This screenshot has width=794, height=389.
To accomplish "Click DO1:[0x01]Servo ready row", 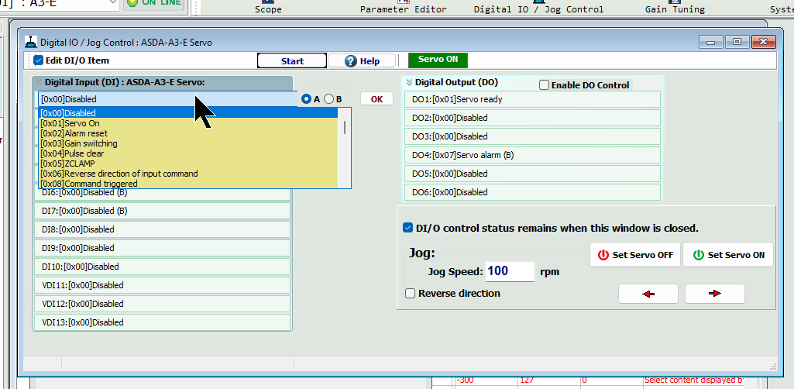I will (x=532, y=99).
